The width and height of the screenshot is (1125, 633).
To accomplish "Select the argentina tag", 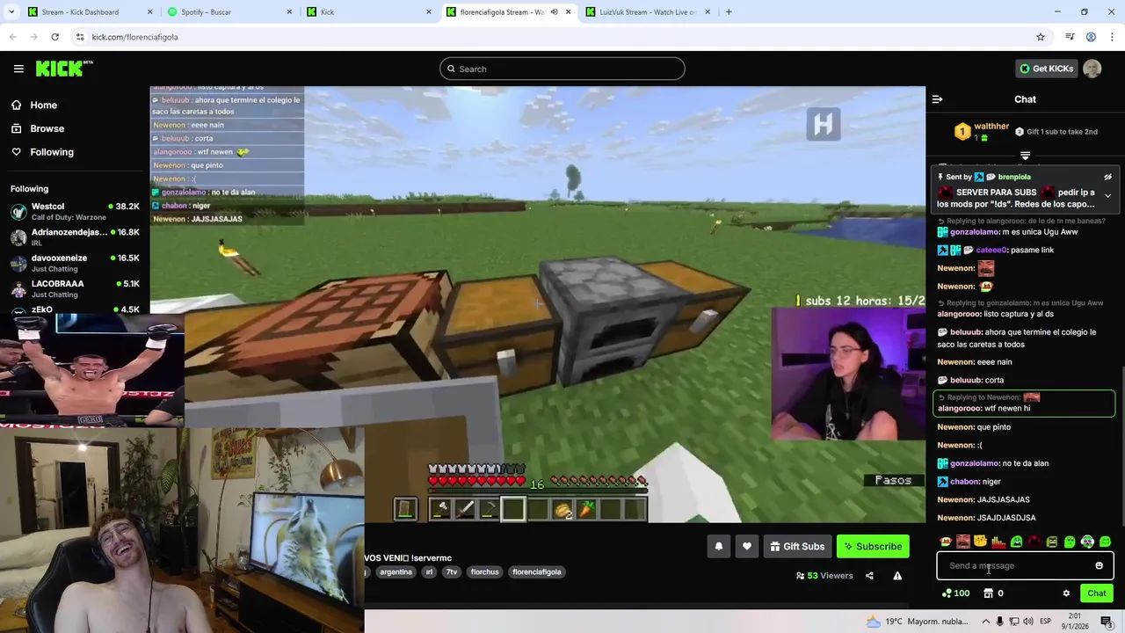I will point(396,571).
